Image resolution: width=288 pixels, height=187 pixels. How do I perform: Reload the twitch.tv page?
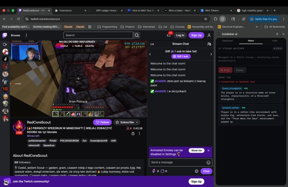point(18,19)
